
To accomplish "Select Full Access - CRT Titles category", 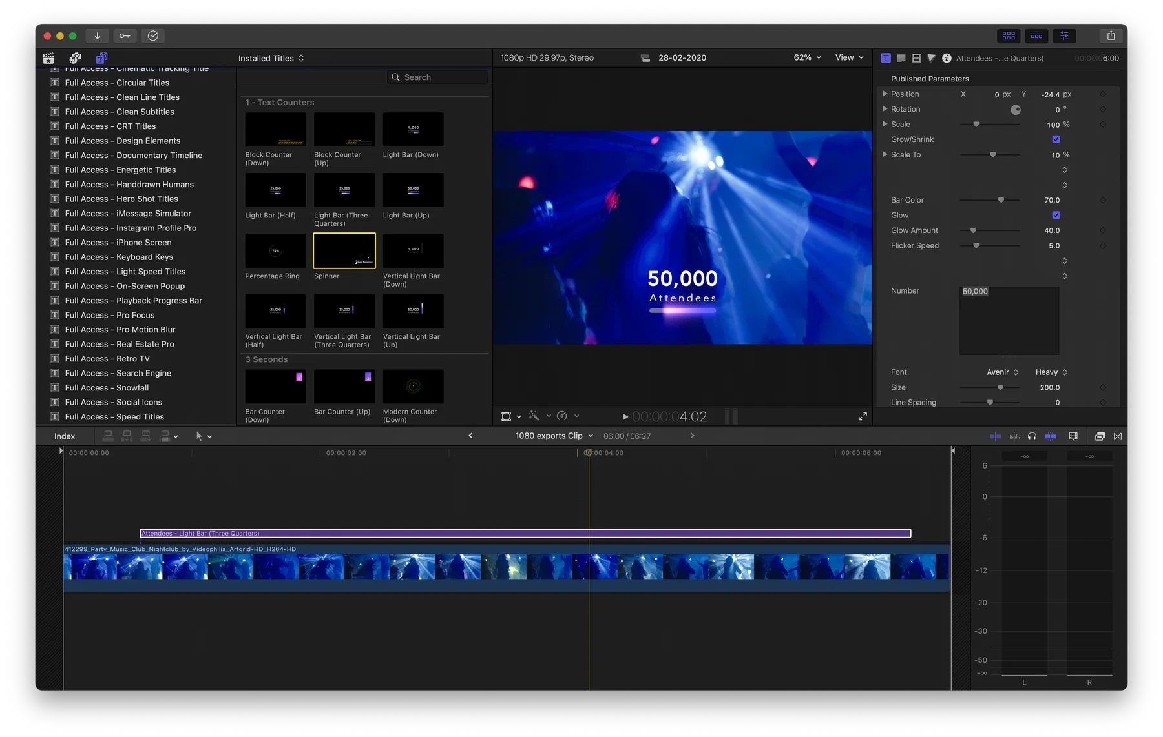I will click(x=110, y=126).
